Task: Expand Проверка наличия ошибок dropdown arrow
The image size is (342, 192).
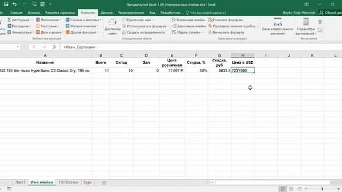Action: pyautogui.click(x=258, y=26)
